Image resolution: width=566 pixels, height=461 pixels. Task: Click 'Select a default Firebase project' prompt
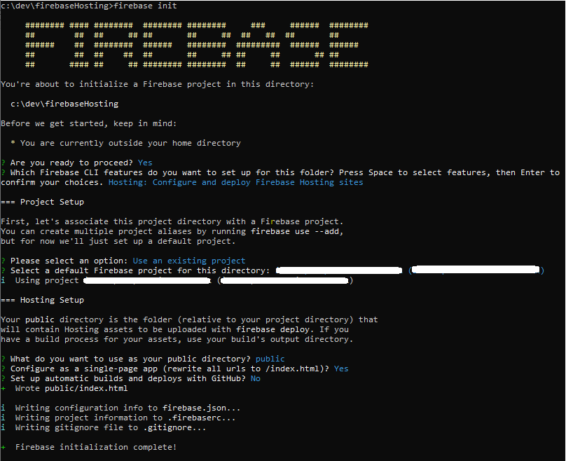coord(140,270)
